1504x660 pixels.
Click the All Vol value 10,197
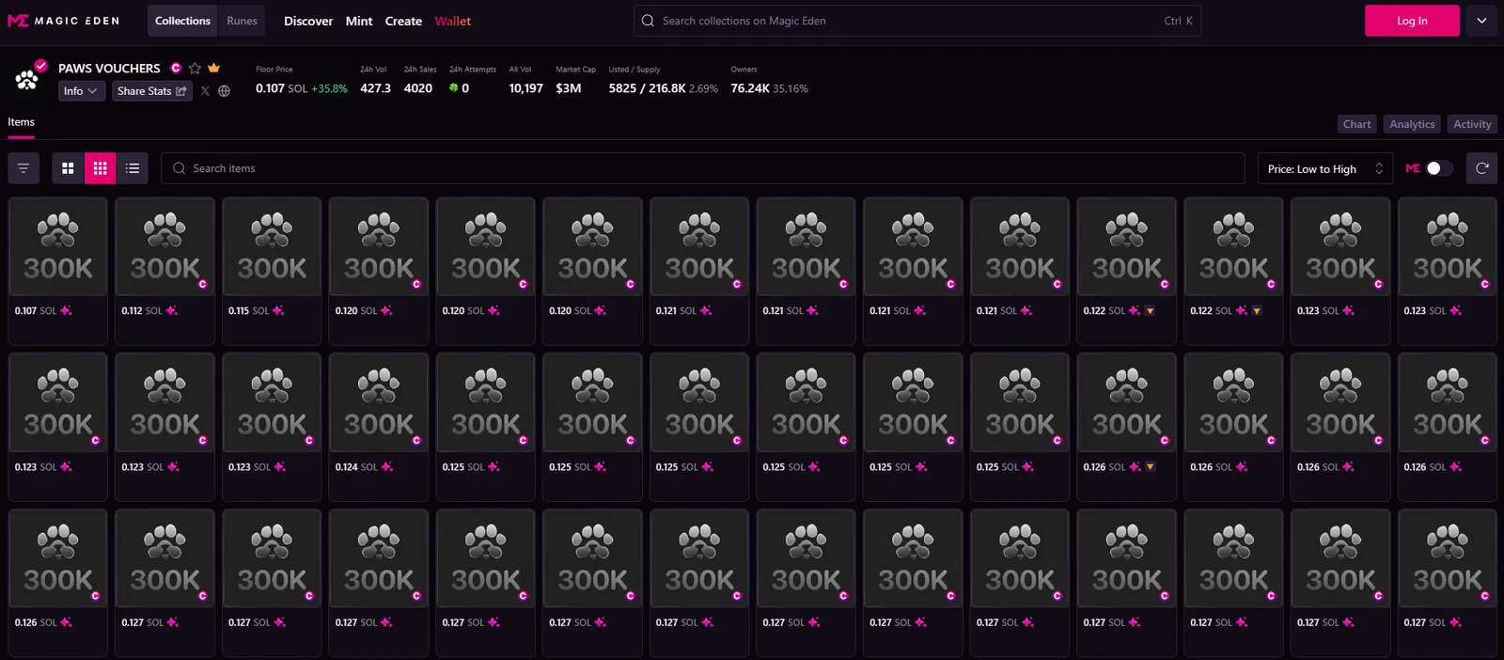click(x=525, y=88)
